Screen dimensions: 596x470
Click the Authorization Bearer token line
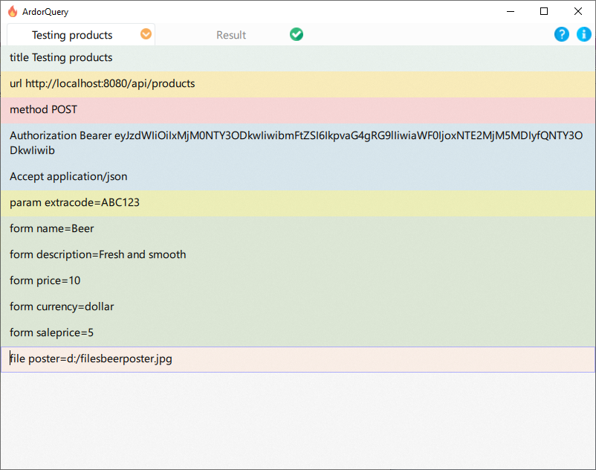[298, 144]
